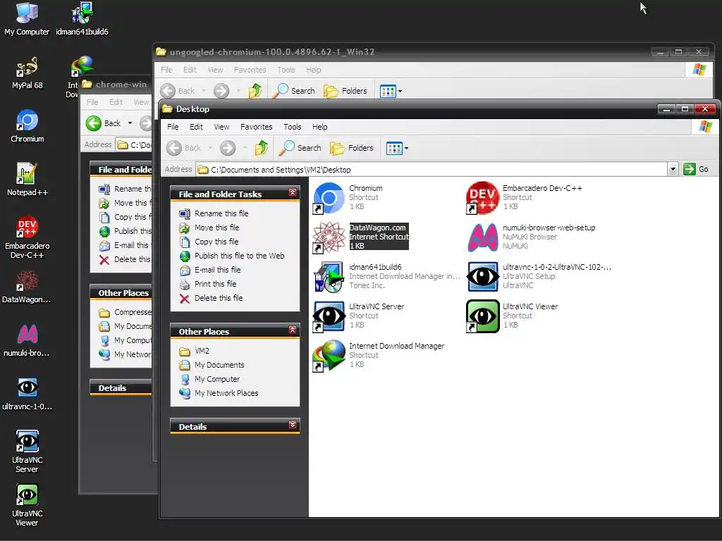Click DataWagon desktop shortcut icon
Screen dimensions: 722x541
point(27,287)
